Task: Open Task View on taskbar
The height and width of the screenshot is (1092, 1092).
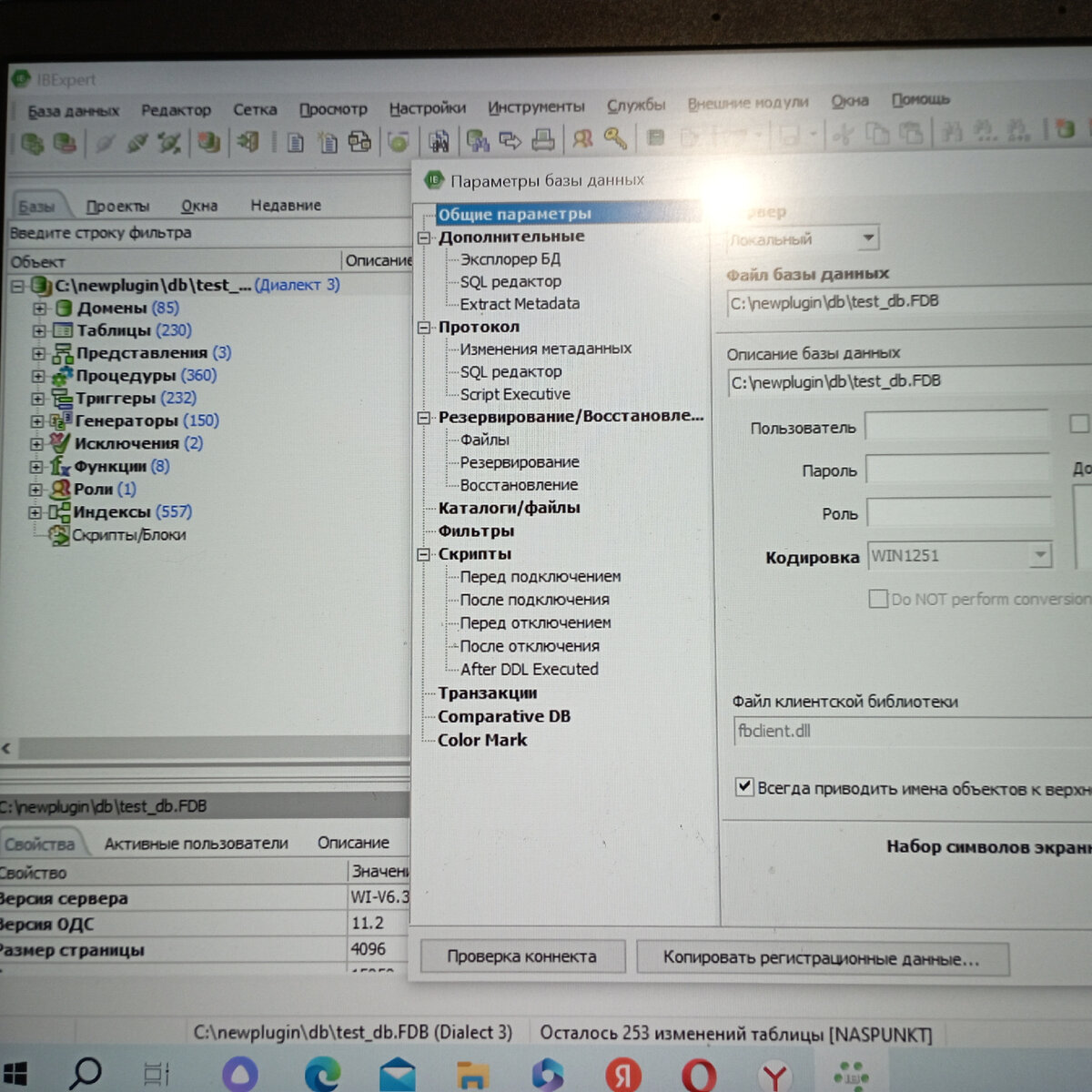Action: coord(157,1075)
